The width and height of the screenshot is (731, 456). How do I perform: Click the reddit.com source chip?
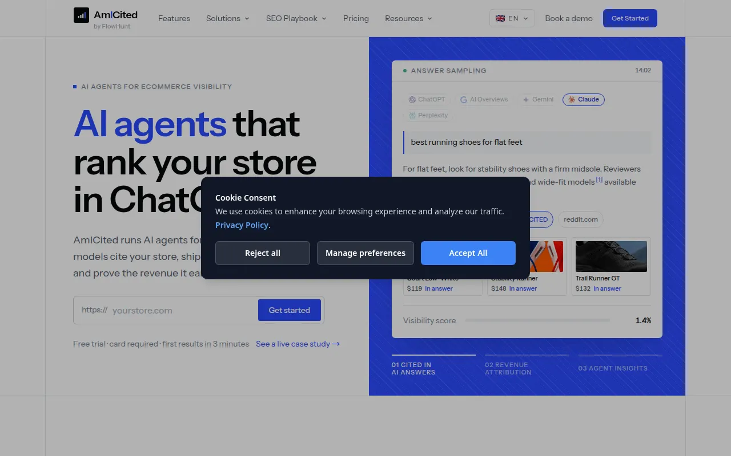click(581, 219)
